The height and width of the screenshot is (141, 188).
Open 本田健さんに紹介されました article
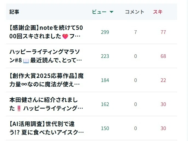point(46,104)
